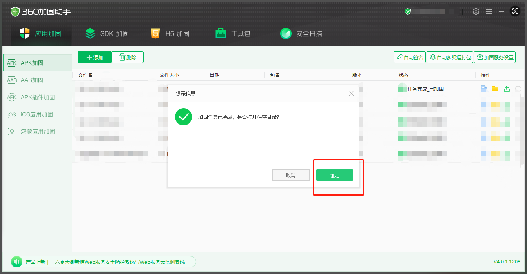
Task: Click the green VIP shield account icon
Action: coord(408,11)
